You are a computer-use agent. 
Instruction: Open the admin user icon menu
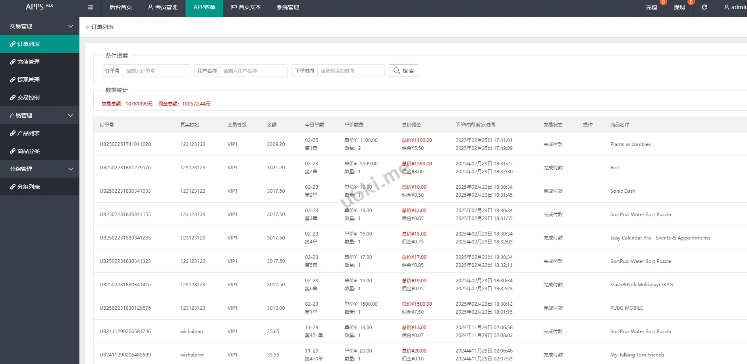tap(726, 7)
